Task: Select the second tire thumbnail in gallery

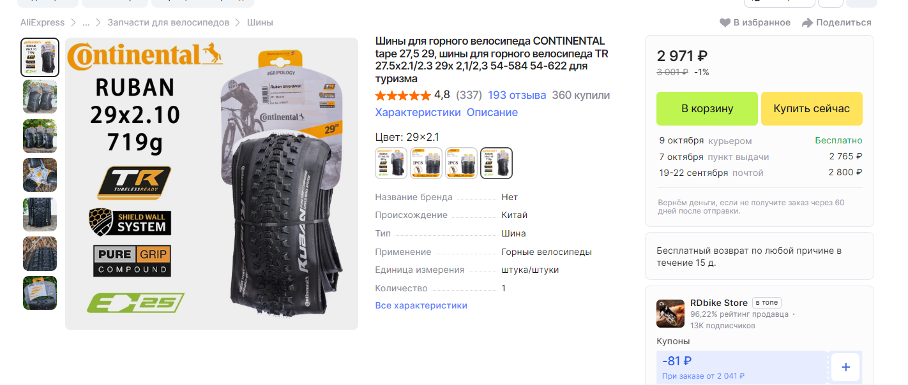Action: [x=40, y=96]
